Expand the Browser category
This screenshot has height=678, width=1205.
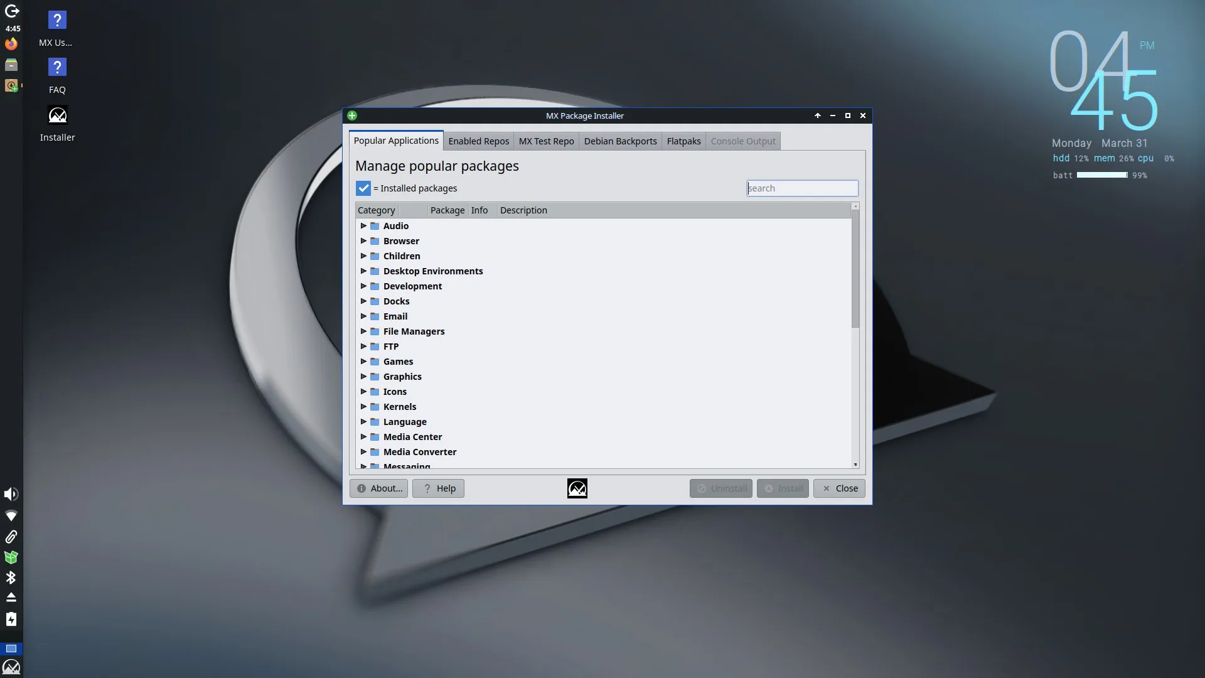[x=363, y=241]
